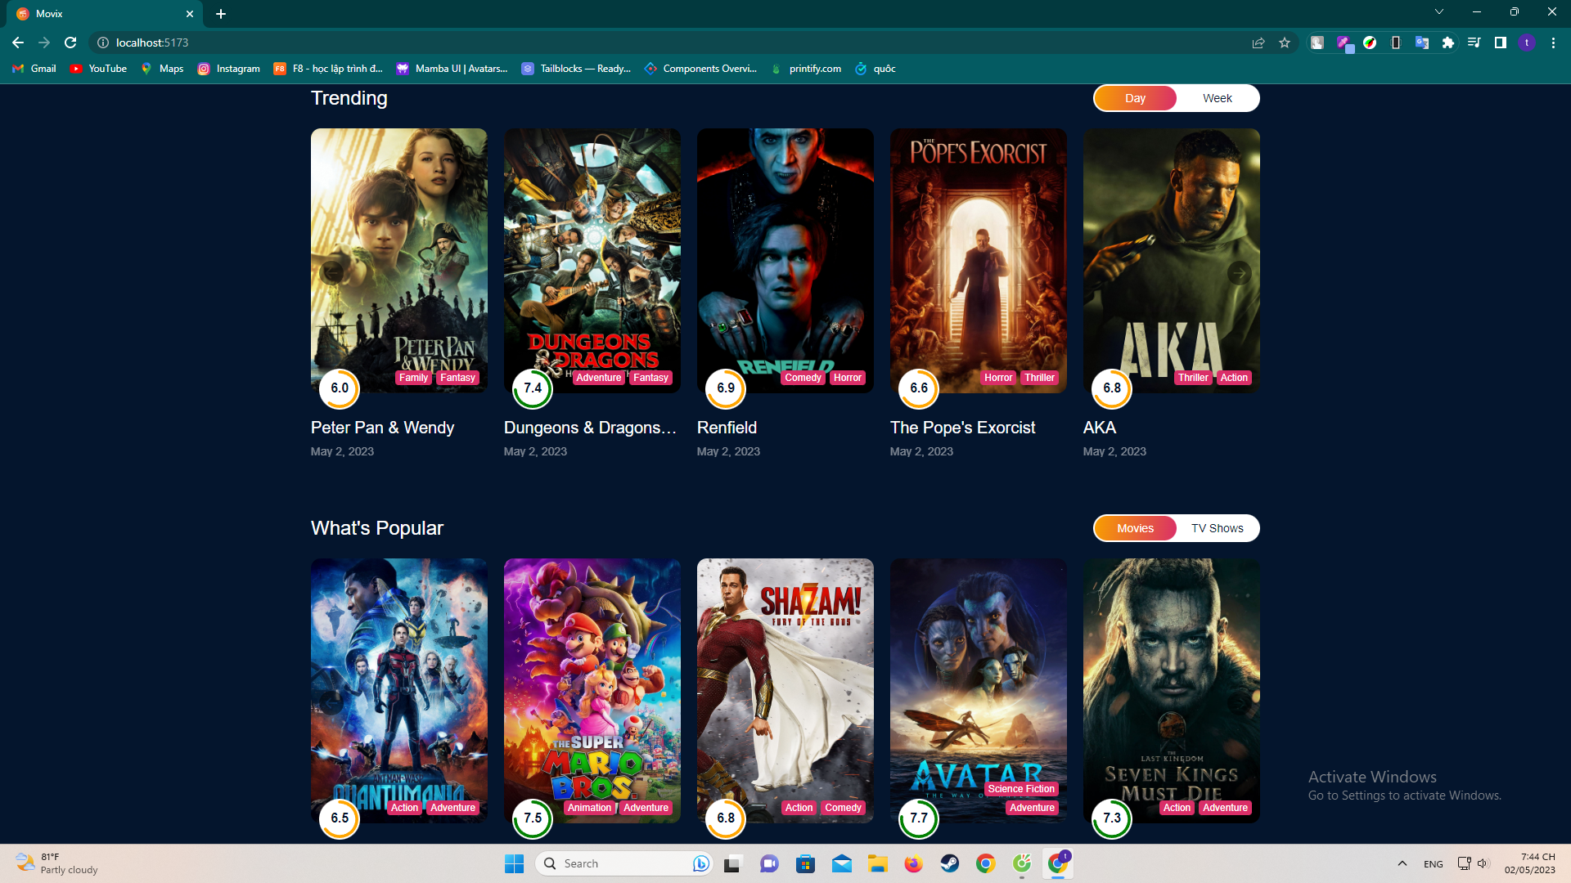Open Chrome's three-dot menu

tap(1554, 43)
